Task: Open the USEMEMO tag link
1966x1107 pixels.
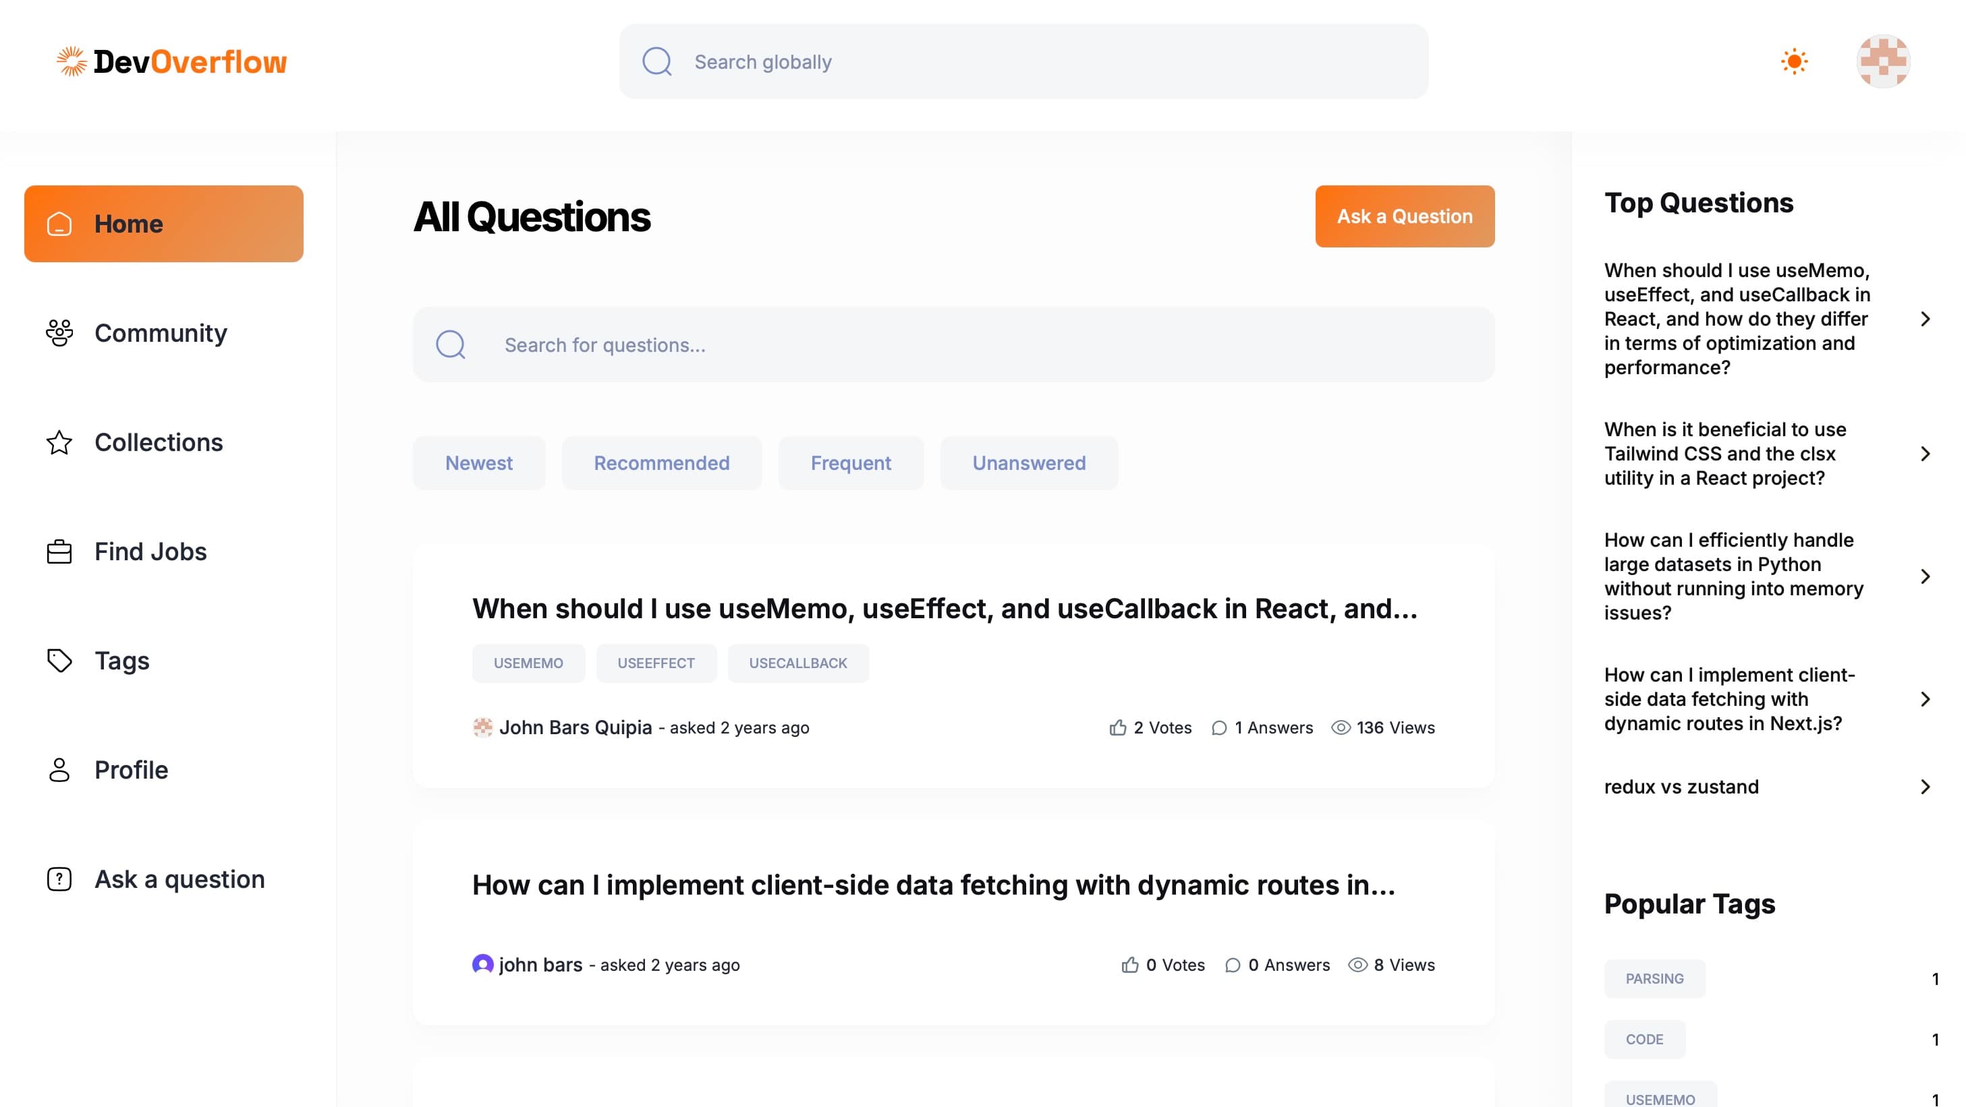Action: point(528,663)
